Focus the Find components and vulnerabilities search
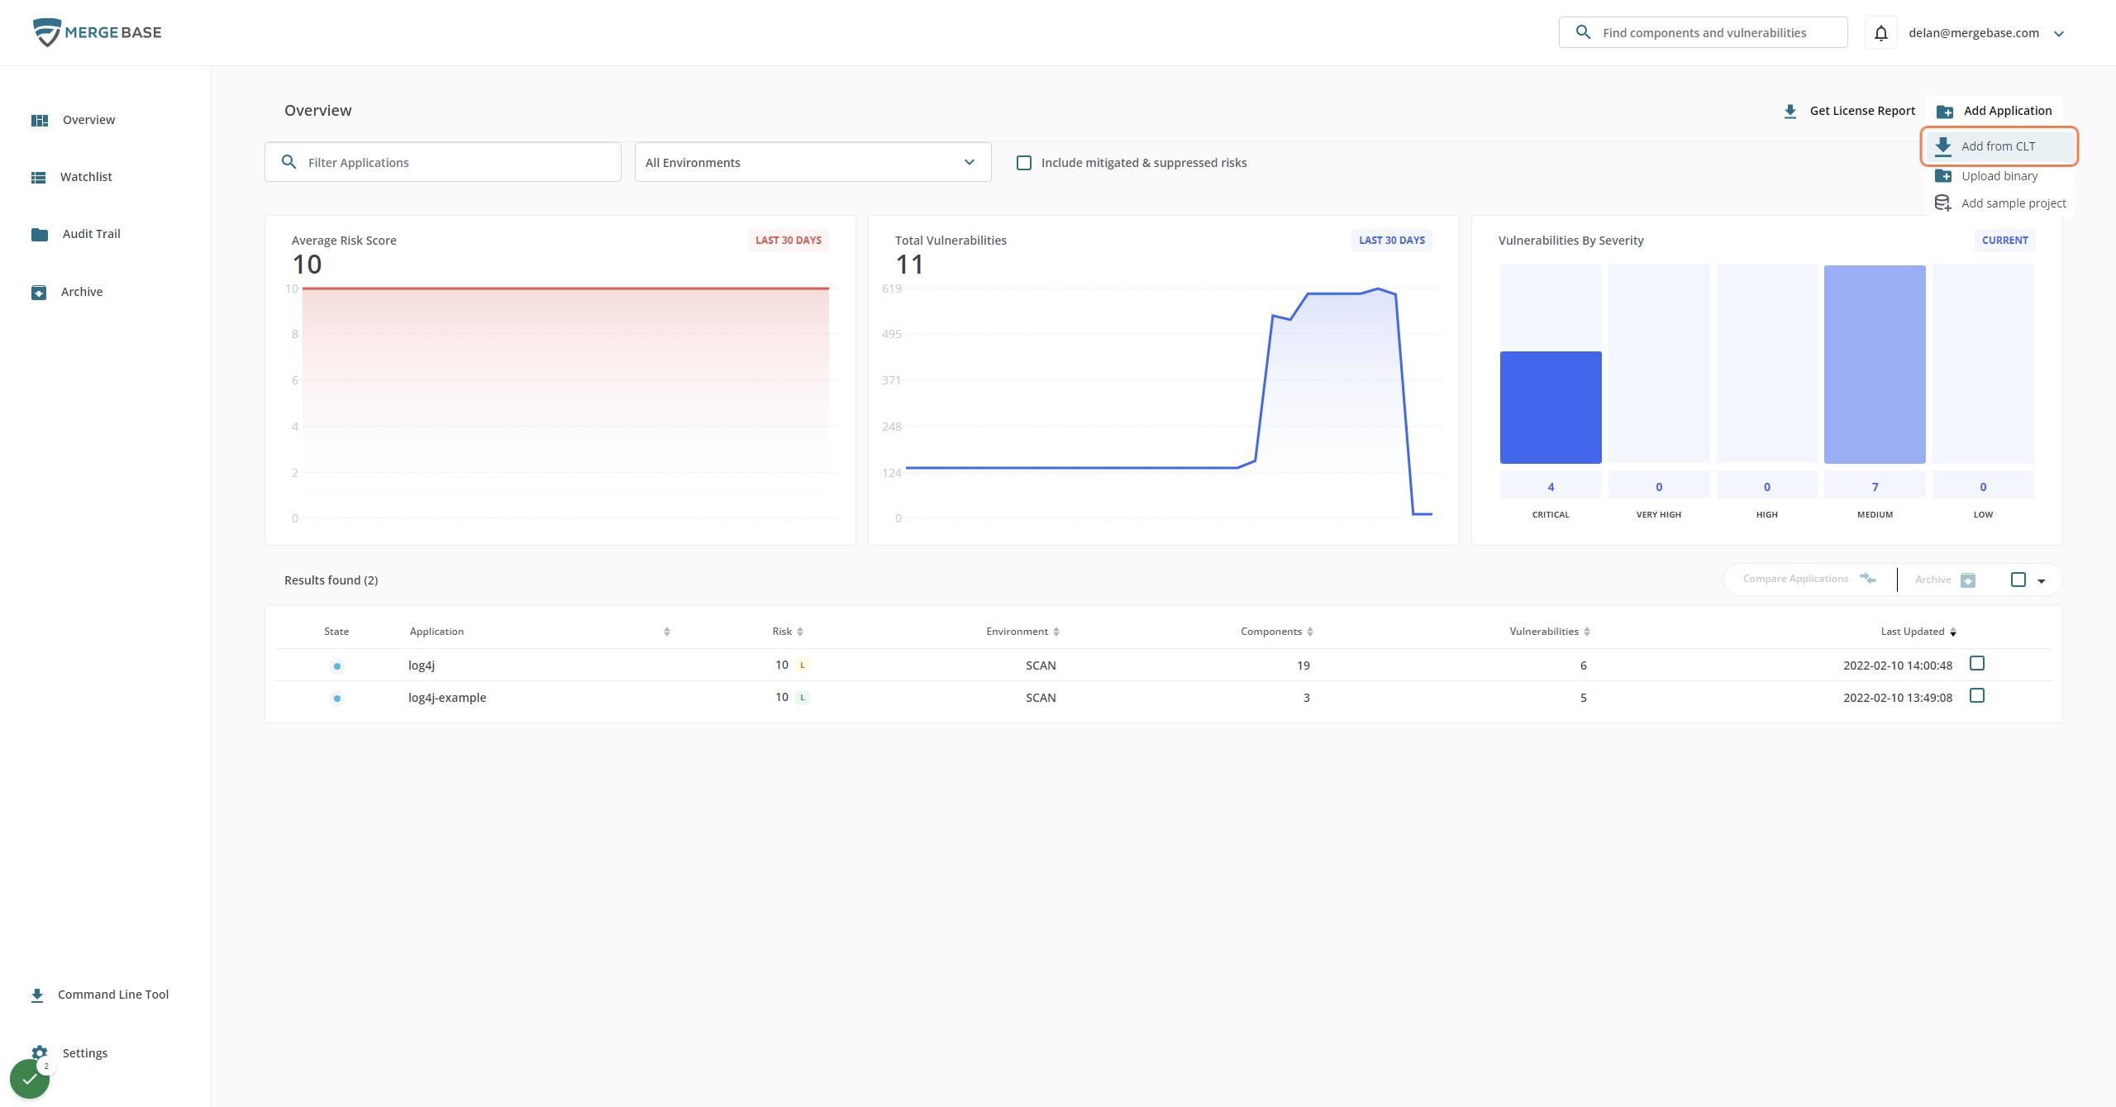This screenshot has height=1107, width=2116. (x=1704, y=33)
